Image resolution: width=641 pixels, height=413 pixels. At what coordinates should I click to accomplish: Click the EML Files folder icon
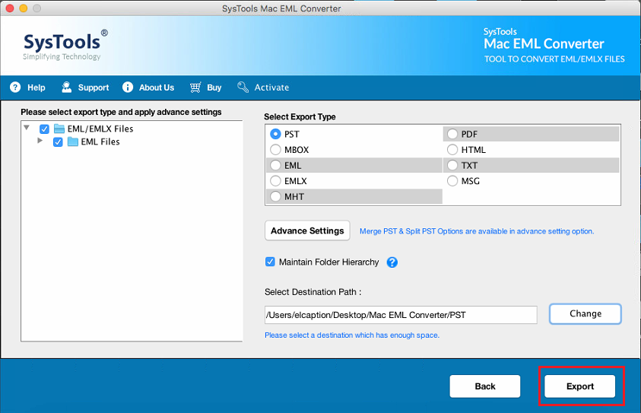click(x=73, y=141)
